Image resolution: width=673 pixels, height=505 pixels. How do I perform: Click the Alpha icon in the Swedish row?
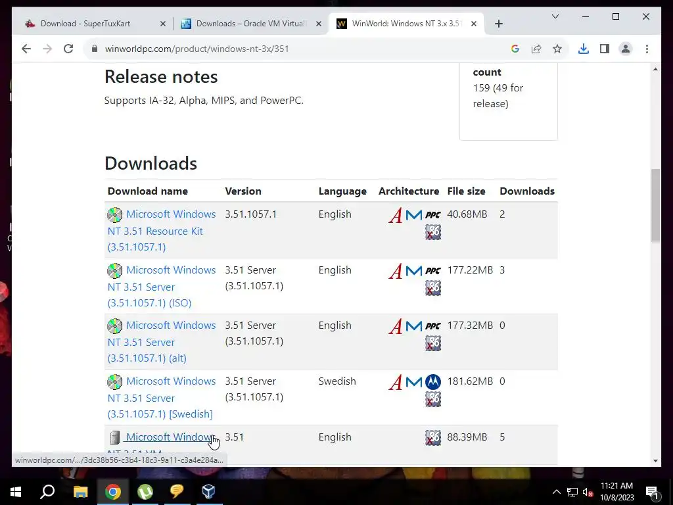(395, 382)
